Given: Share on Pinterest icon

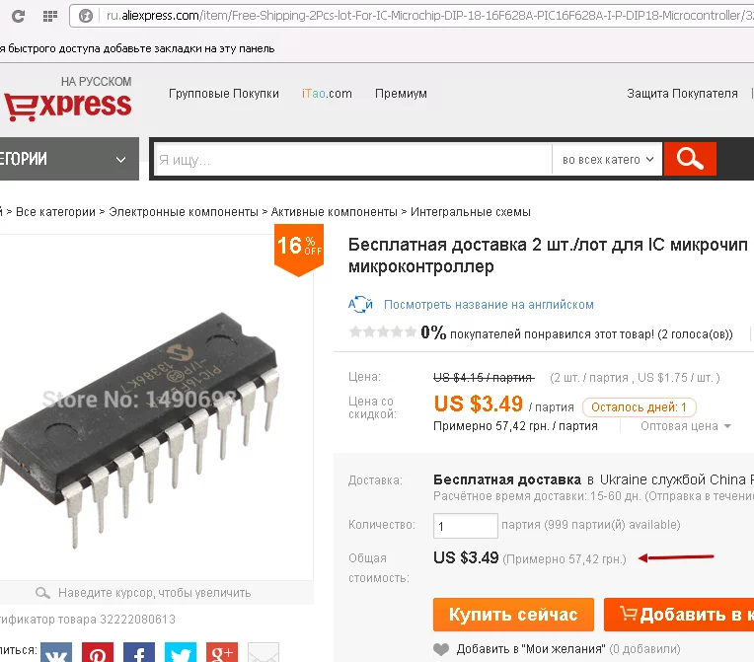Looking at the screenshot, I should click(98, 652).
